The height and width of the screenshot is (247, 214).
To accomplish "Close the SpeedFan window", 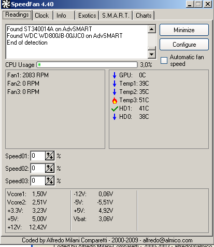I will tap(208, 4).
